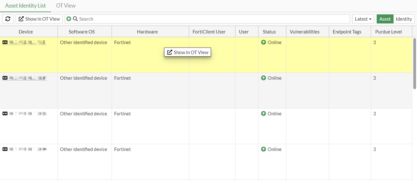Viewport: 417px width, 181px height.
Task: Select the Asset view toggle
Action: click(385, 19)
